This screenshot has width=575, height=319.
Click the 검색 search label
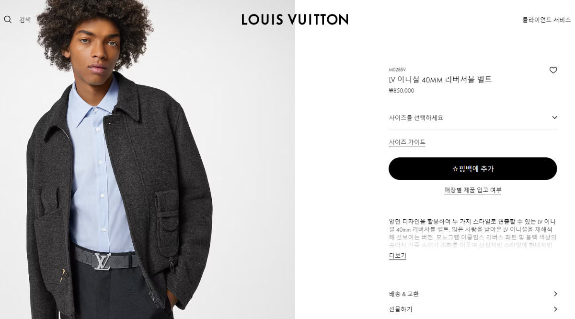coord(25,20)
